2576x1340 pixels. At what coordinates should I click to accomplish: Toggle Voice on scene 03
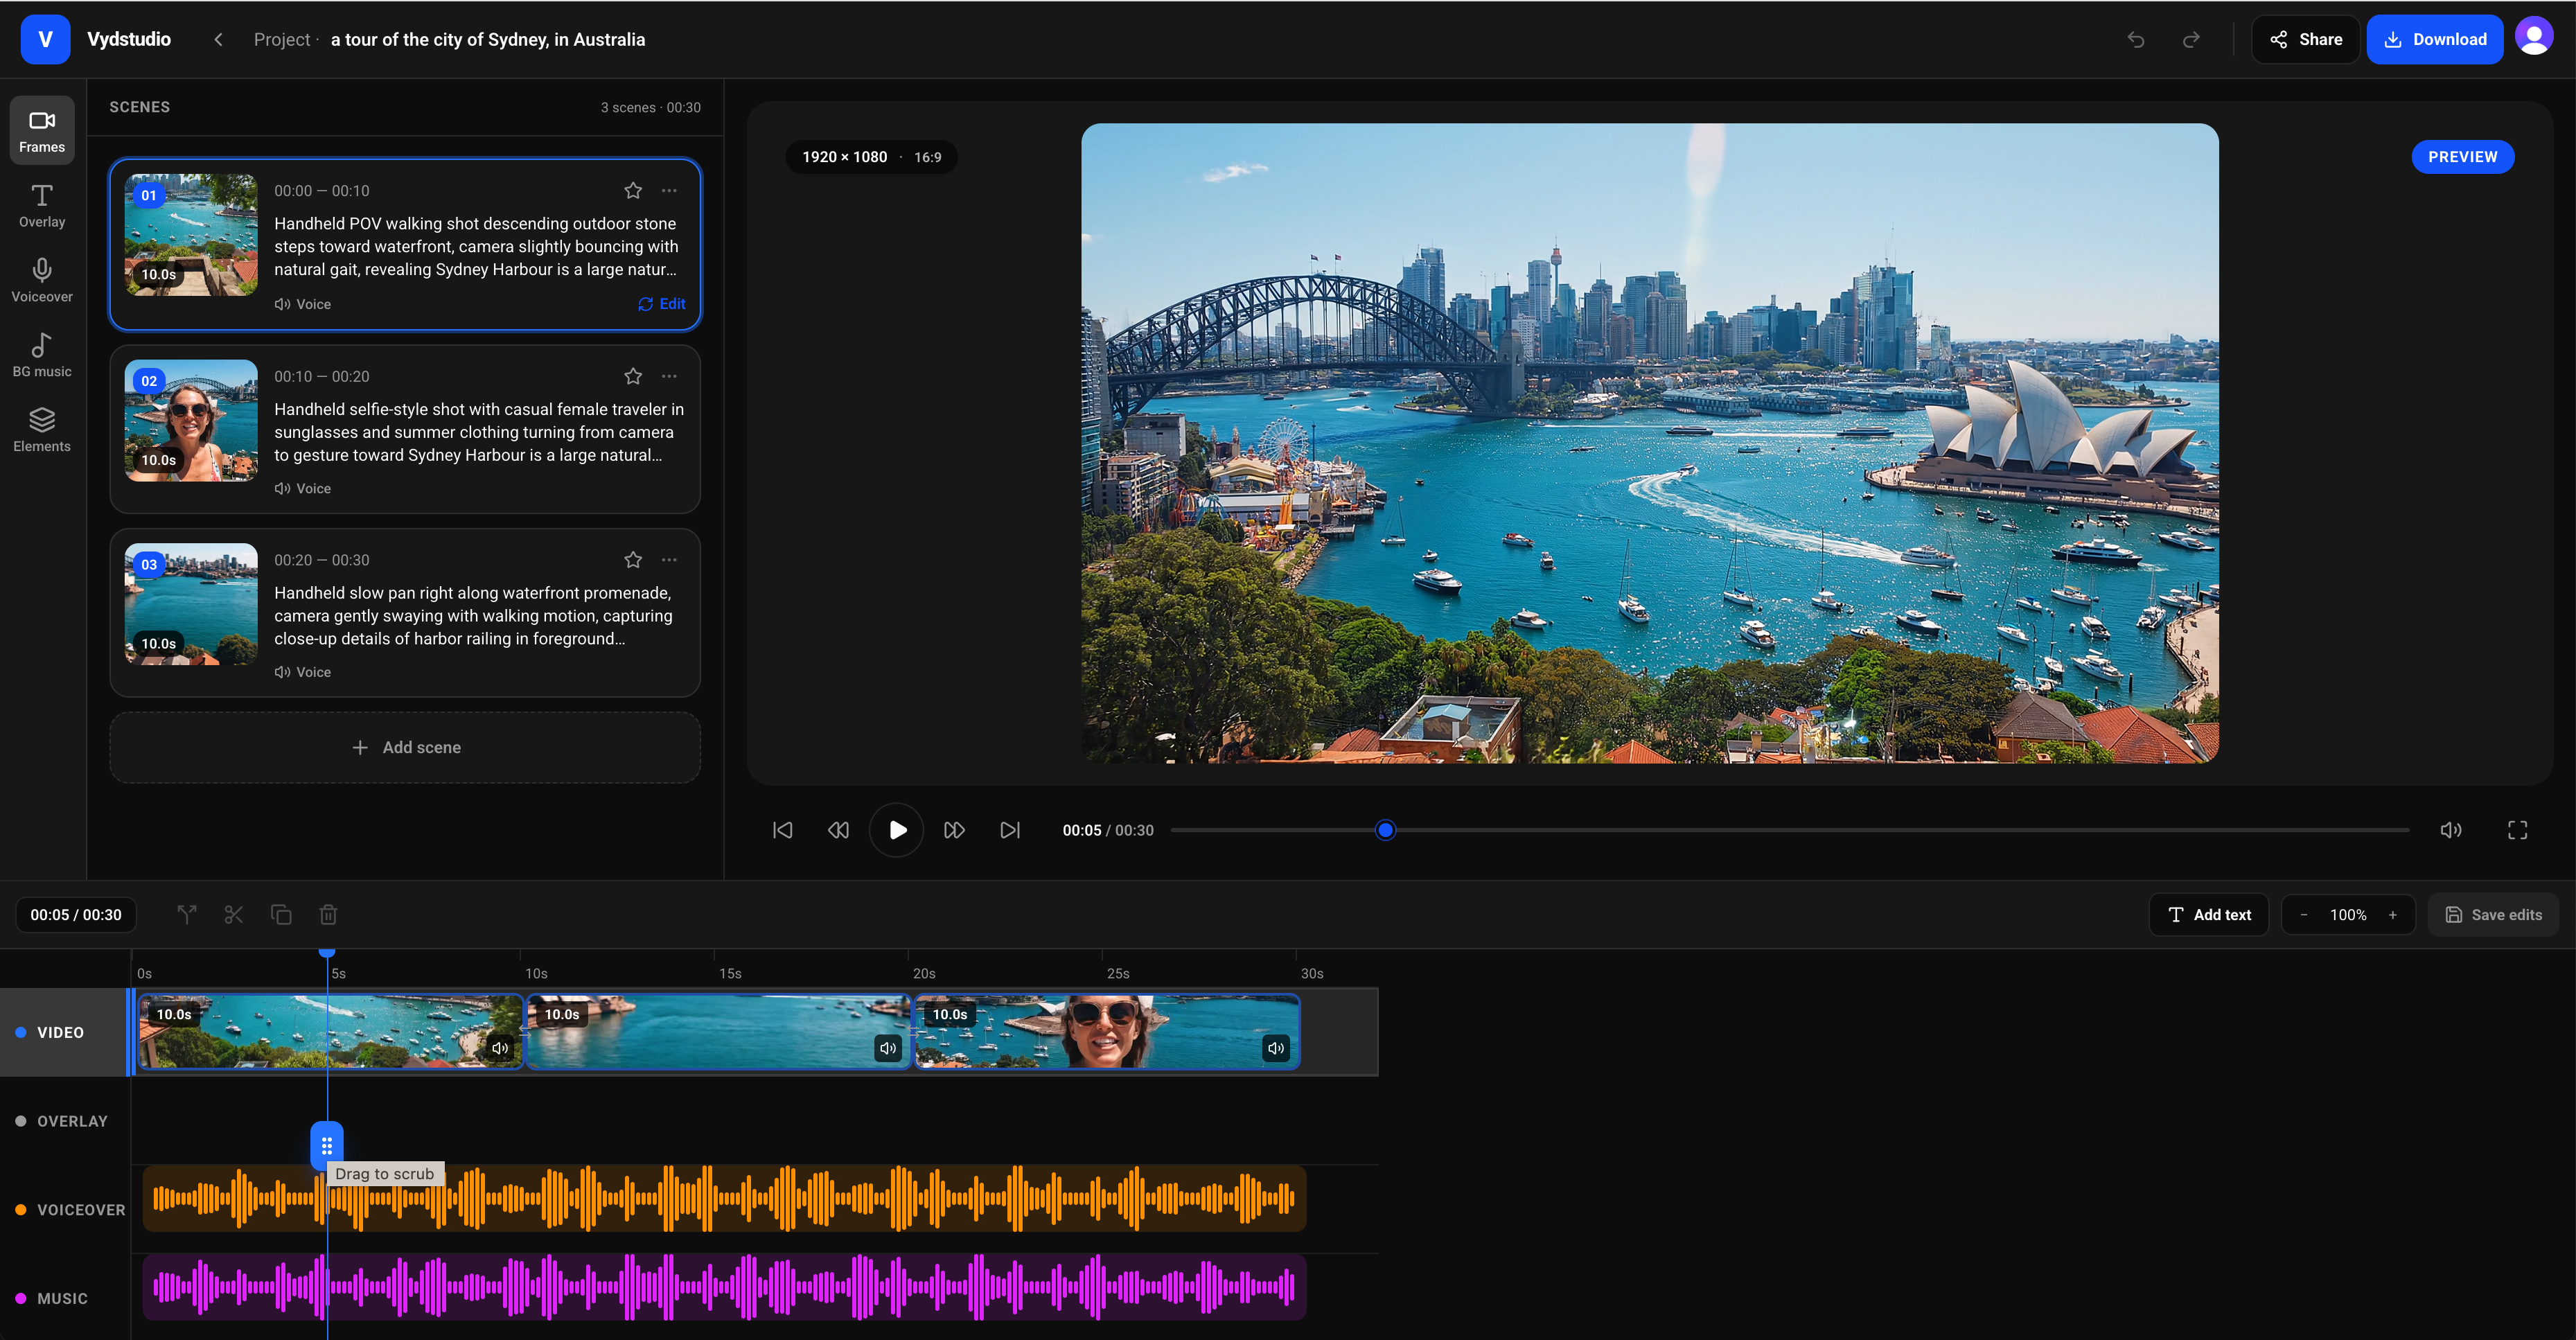303,672
